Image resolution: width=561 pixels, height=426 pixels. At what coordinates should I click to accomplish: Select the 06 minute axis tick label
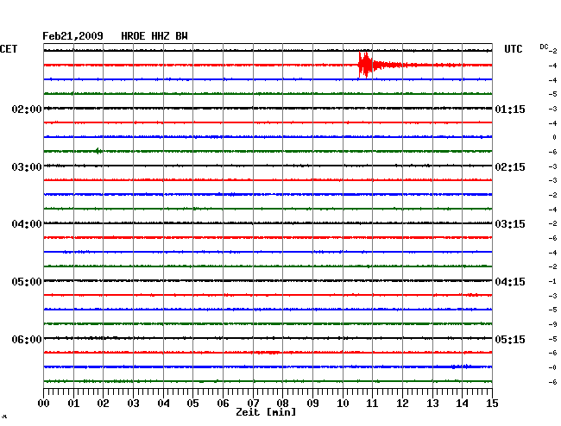223,404
